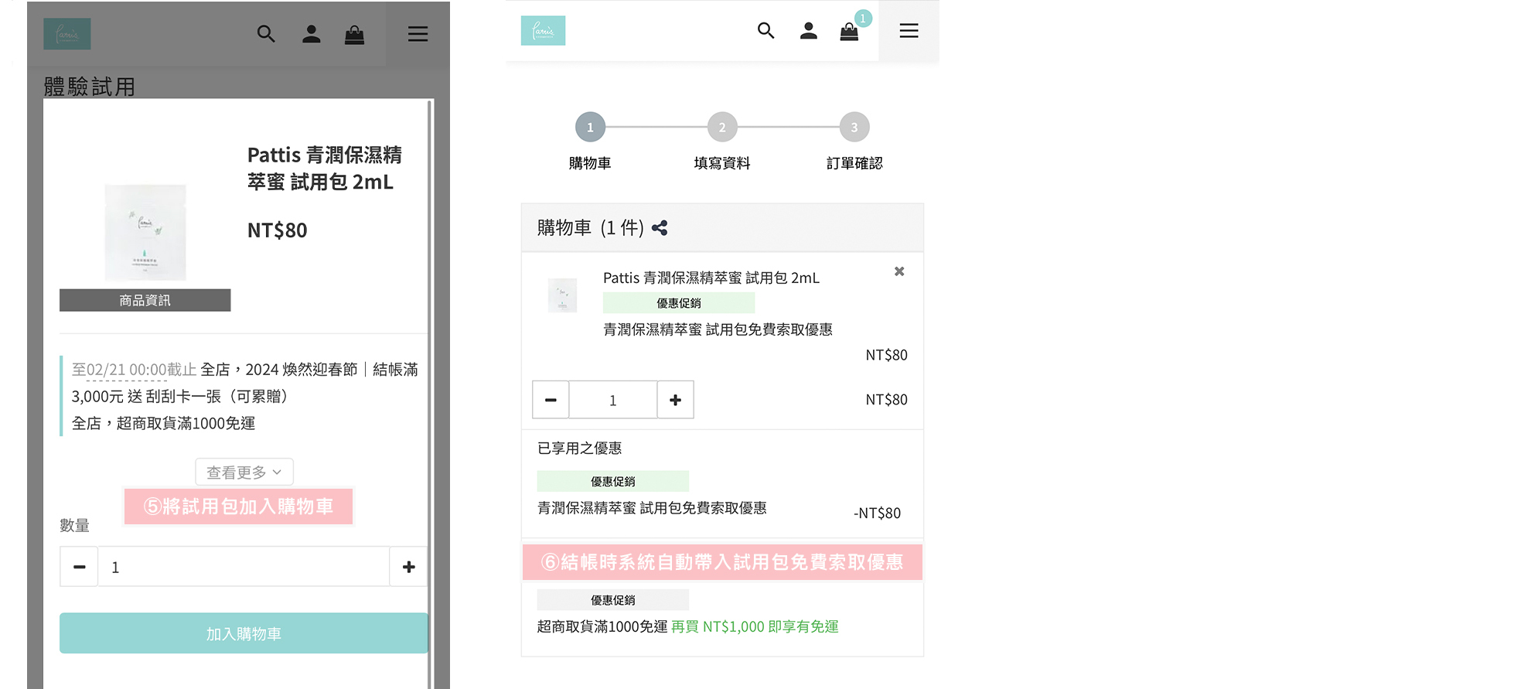The width and height of the screenshot is (1531, 689).
Task: Click the 商品資訊 button under the product image
Action: (x=145, y=300)
